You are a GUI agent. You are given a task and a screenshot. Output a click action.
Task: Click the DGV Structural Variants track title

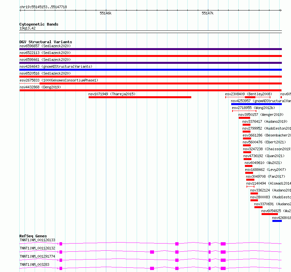(46, 42)
